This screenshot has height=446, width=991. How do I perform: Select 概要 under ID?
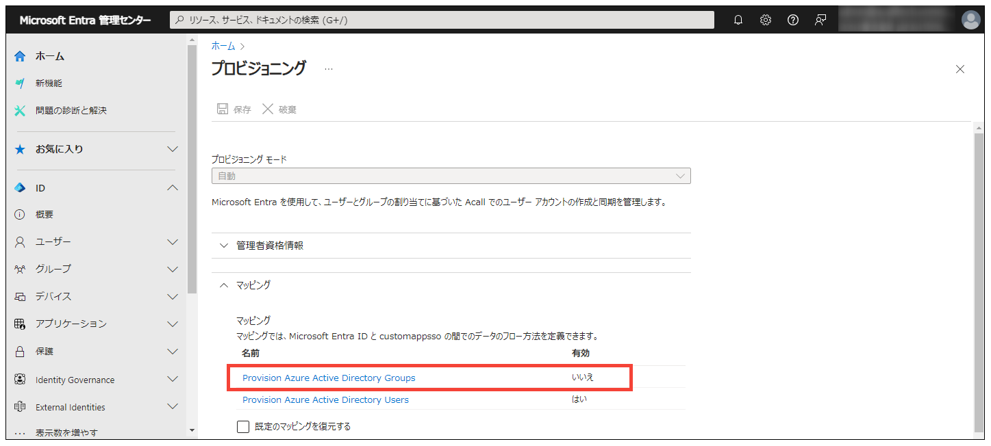[x=45, y=215]
